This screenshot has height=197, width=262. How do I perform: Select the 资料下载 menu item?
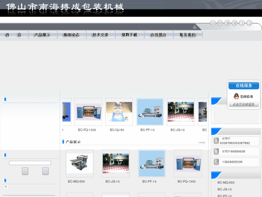pyautogui.click(x=130, y=35)
